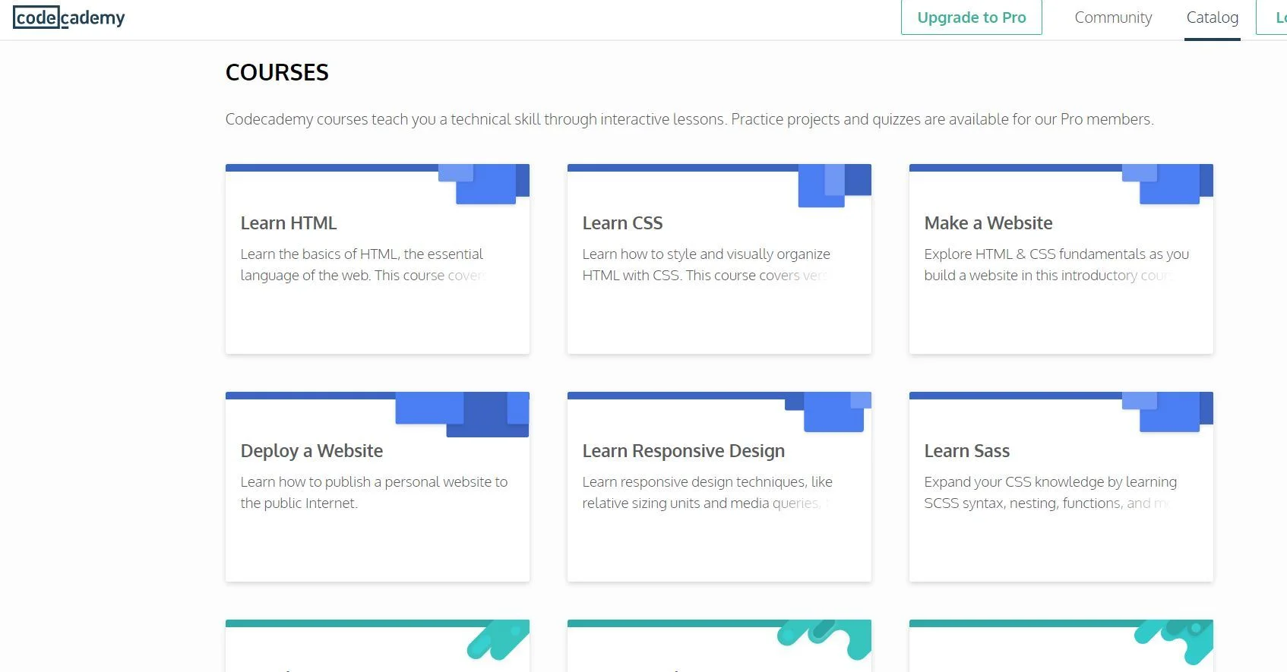Open the Learn Sass course card
This screenshot has width=1287, height=672.
point(1061,487)
